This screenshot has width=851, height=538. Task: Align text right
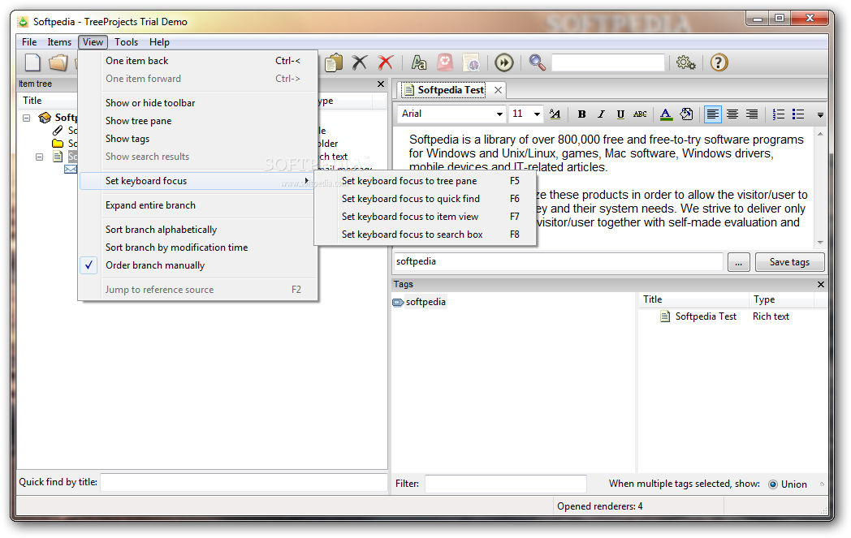tap(752, 114)
